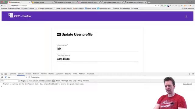The width and height of the screenshot is (195, 109).
Task: Open the Sources tab in DevTools
Action: pyautogui.click(x=28, y=74)
